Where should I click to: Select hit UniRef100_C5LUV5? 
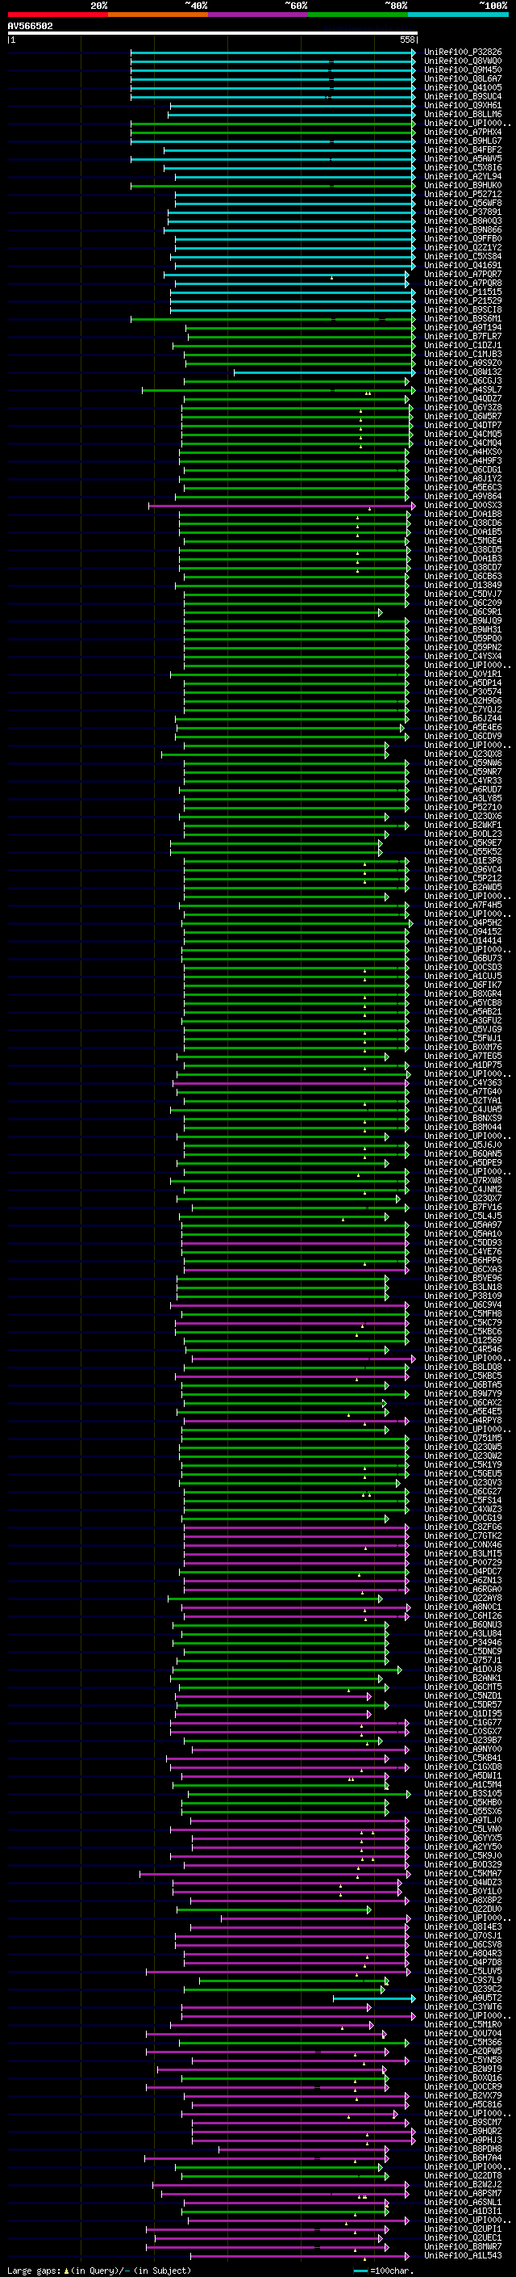[462, 1970]
